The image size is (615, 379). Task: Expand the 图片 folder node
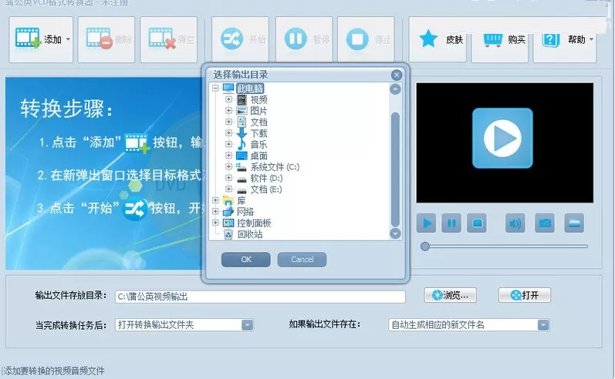click(228, 111)
